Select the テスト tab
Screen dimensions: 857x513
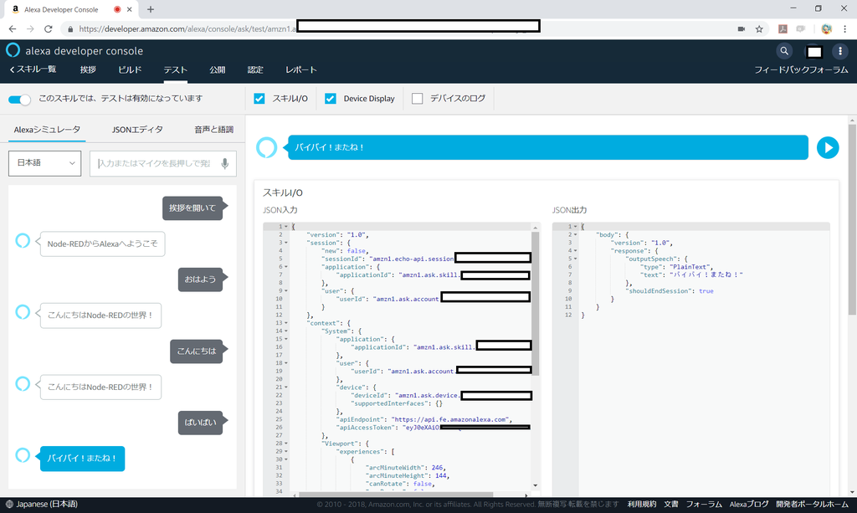(x=176, y=69)
